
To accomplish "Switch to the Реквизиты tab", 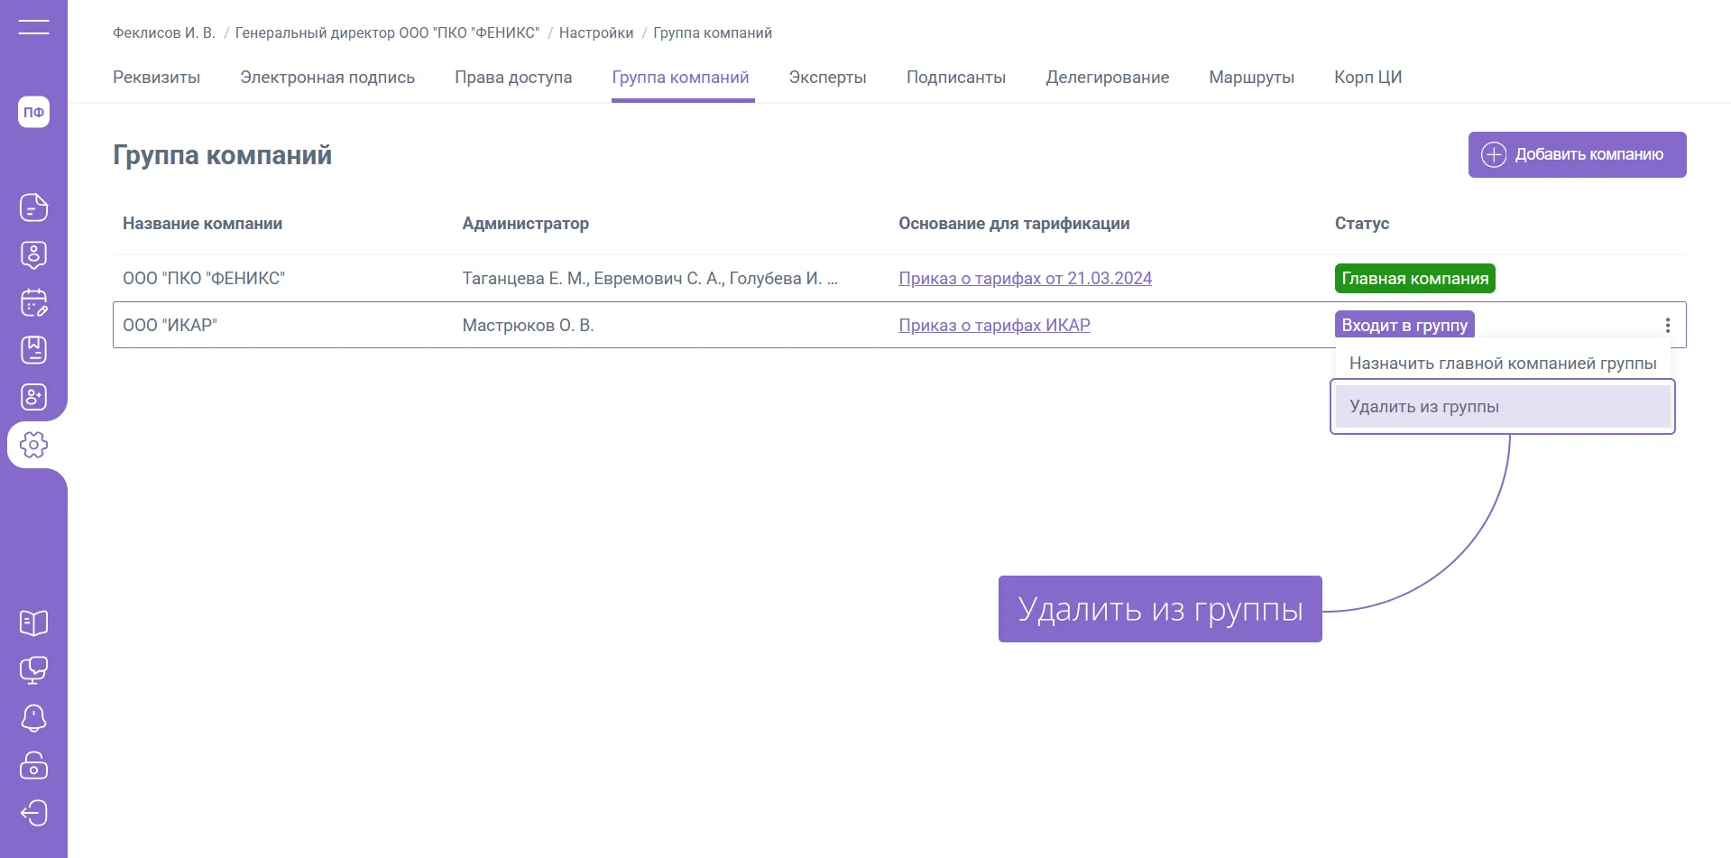I will [156, 78].
